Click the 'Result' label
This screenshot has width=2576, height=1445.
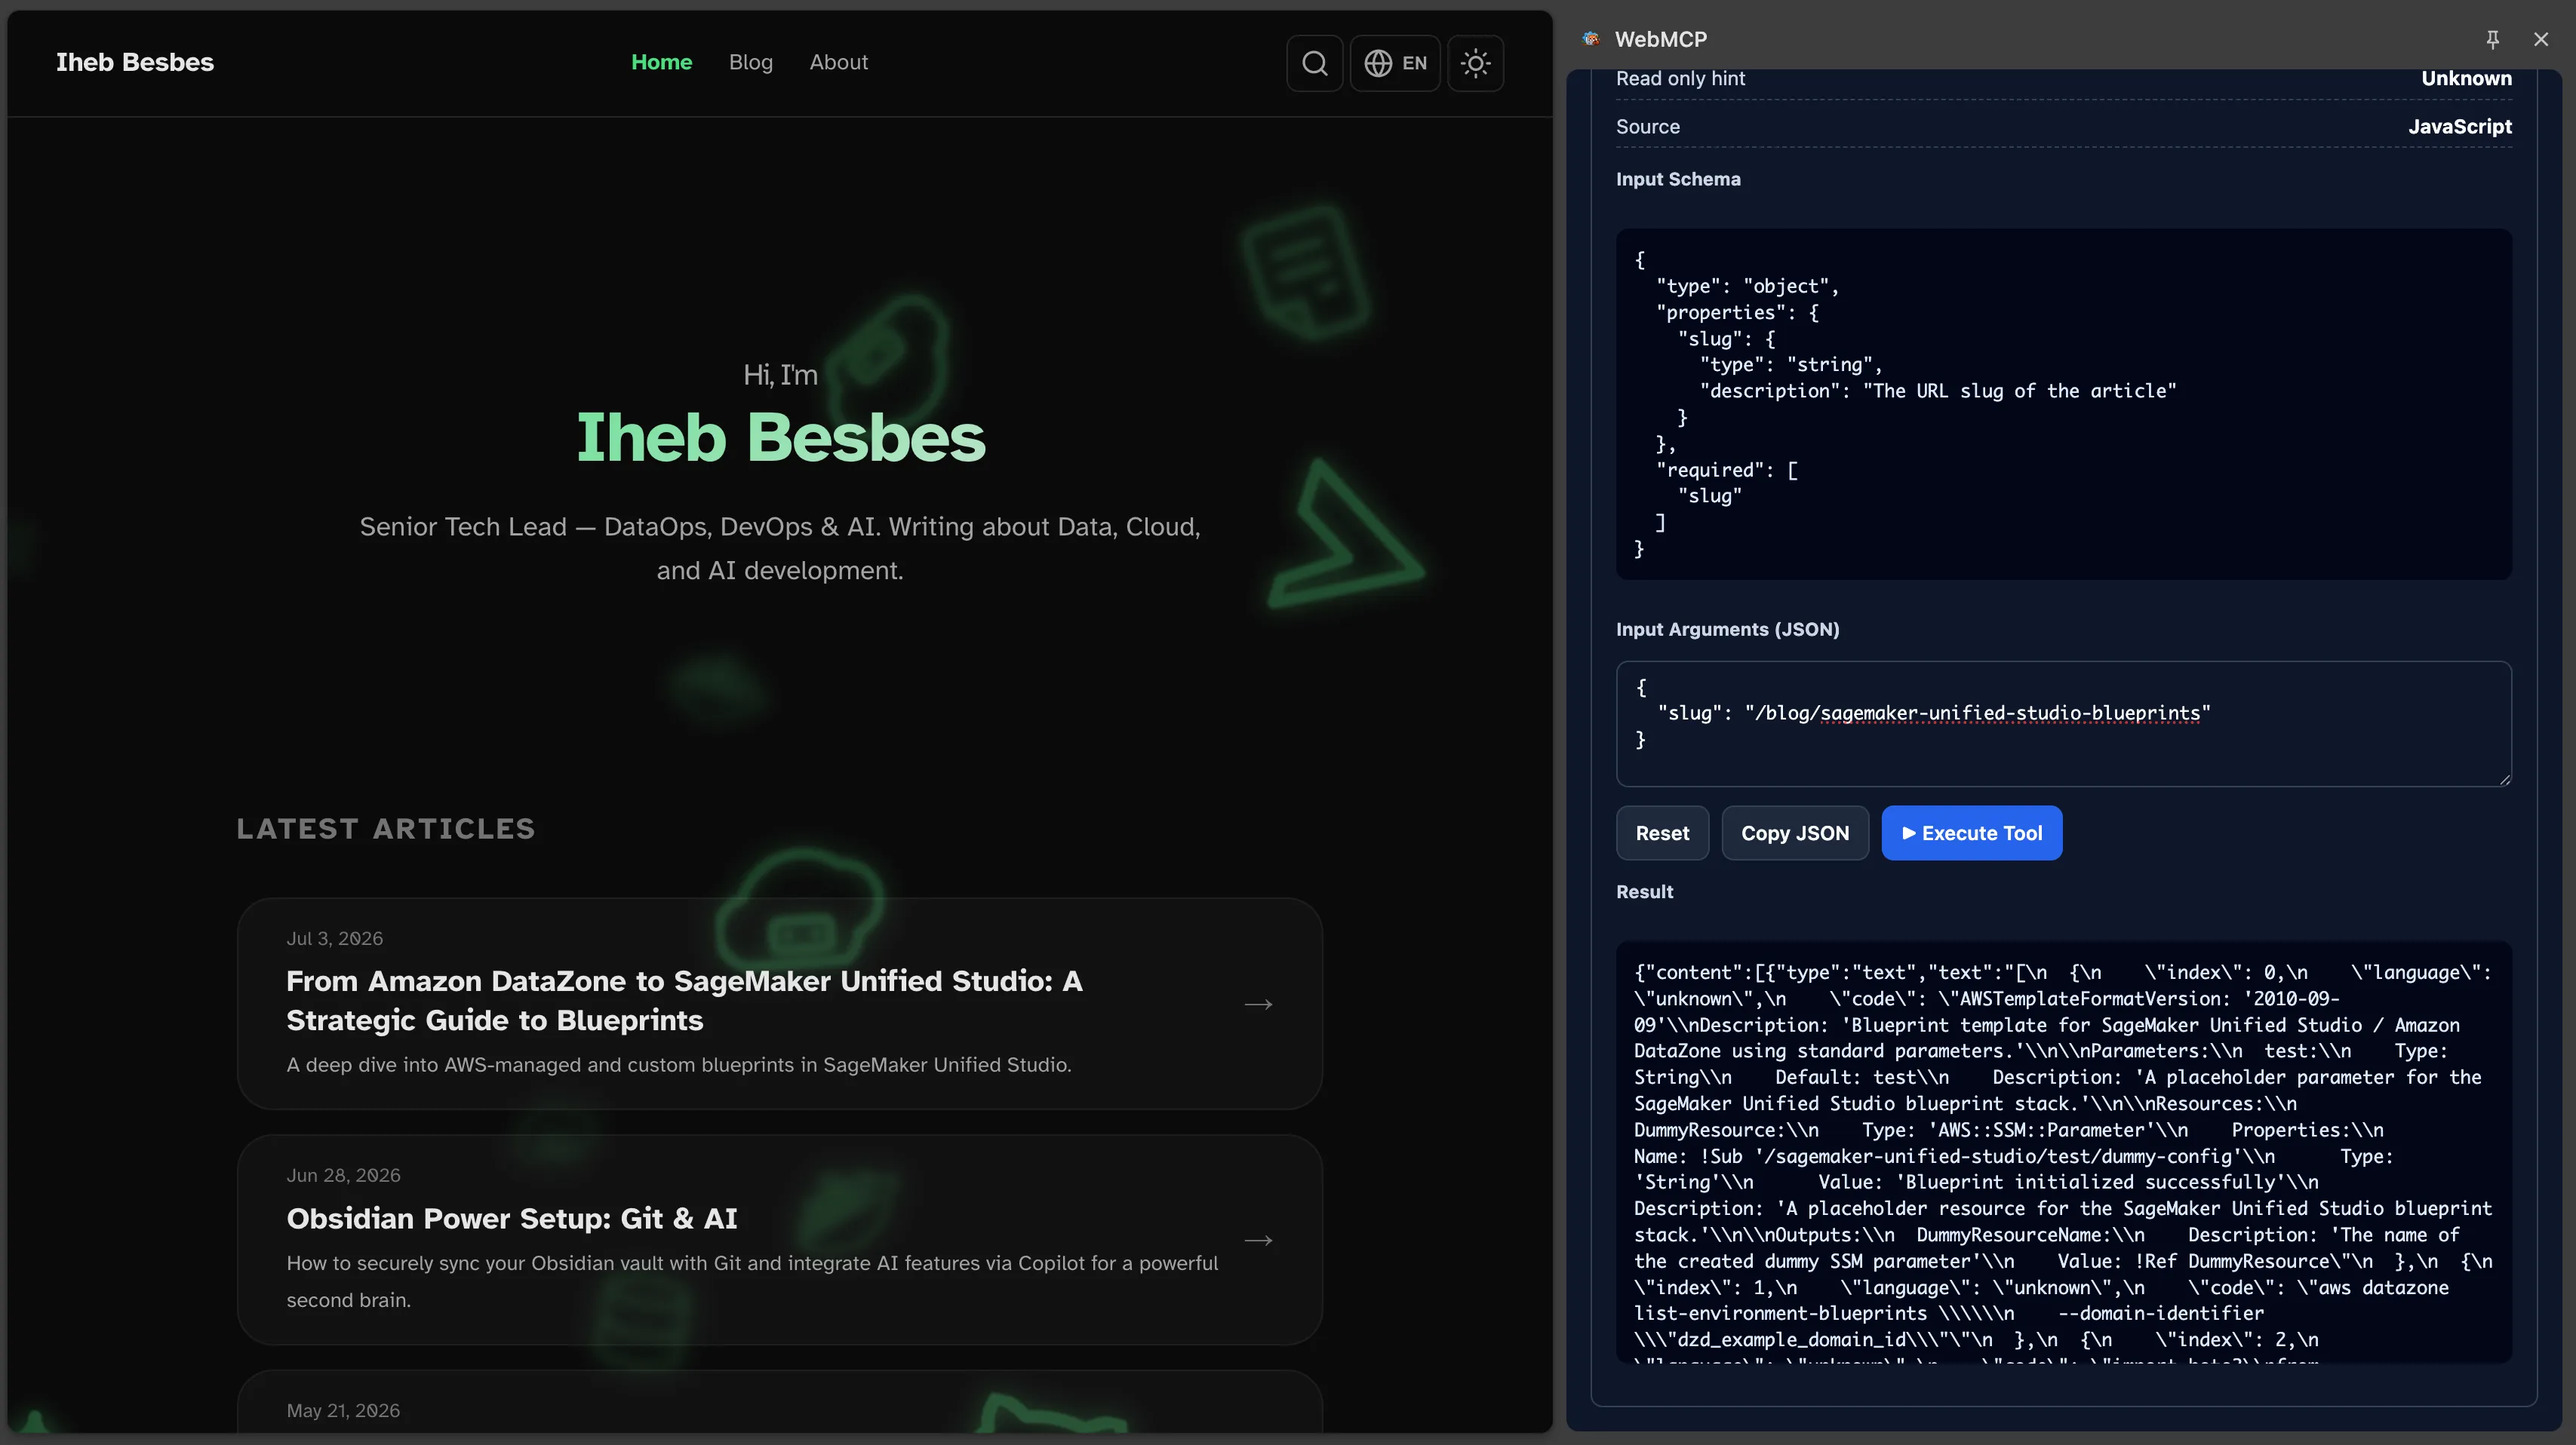(x=1644, y=891)
